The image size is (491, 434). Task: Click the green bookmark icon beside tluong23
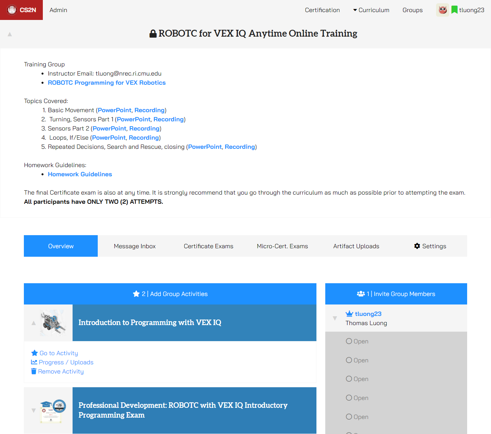click(x=454, y=10)
